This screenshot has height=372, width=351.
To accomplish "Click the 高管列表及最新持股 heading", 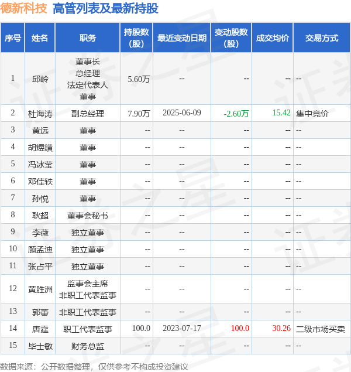I will pyautogui.click(x=106, y=8).
